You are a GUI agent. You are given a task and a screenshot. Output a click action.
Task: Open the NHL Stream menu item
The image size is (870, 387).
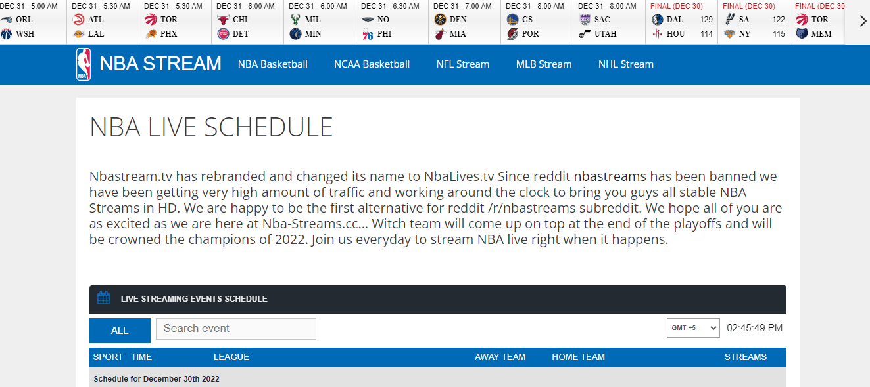tap(626, 64)
